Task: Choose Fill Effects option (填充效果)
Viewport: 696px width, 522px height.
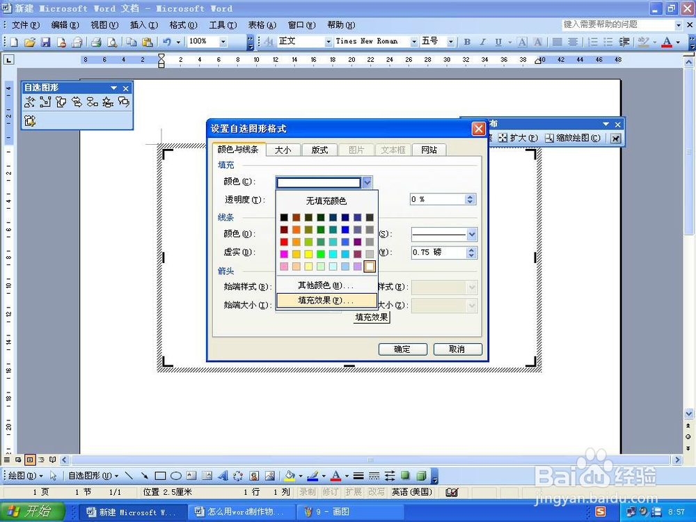Action: coord(326,301)
